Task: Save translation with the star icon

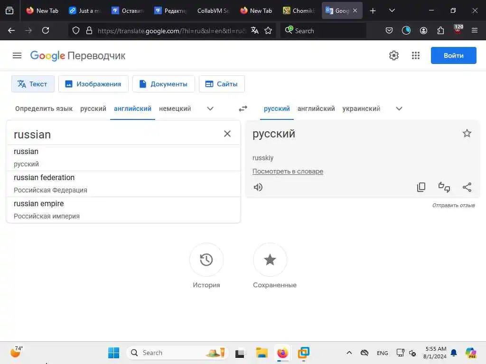Action: pyautogui.click(x=467, y=133)
